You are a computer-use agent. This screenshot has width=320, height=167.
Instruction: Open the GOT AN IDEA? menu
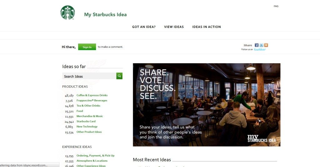click(x=144, y=27)
